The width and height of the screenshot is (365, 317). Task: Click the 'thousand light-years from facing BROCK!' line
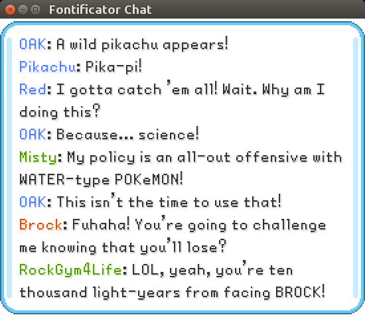pos(172,292)
